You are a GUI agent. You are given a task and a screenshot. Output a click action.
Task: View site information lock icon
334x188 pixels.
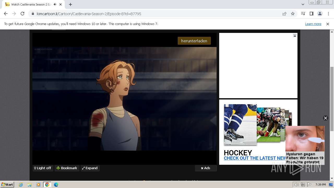33,14
